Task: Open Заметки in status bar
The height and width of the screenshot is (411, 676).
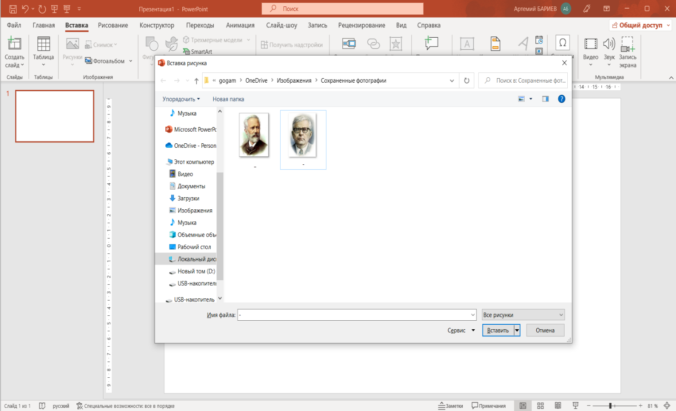Action: click(x=451, y=406)
